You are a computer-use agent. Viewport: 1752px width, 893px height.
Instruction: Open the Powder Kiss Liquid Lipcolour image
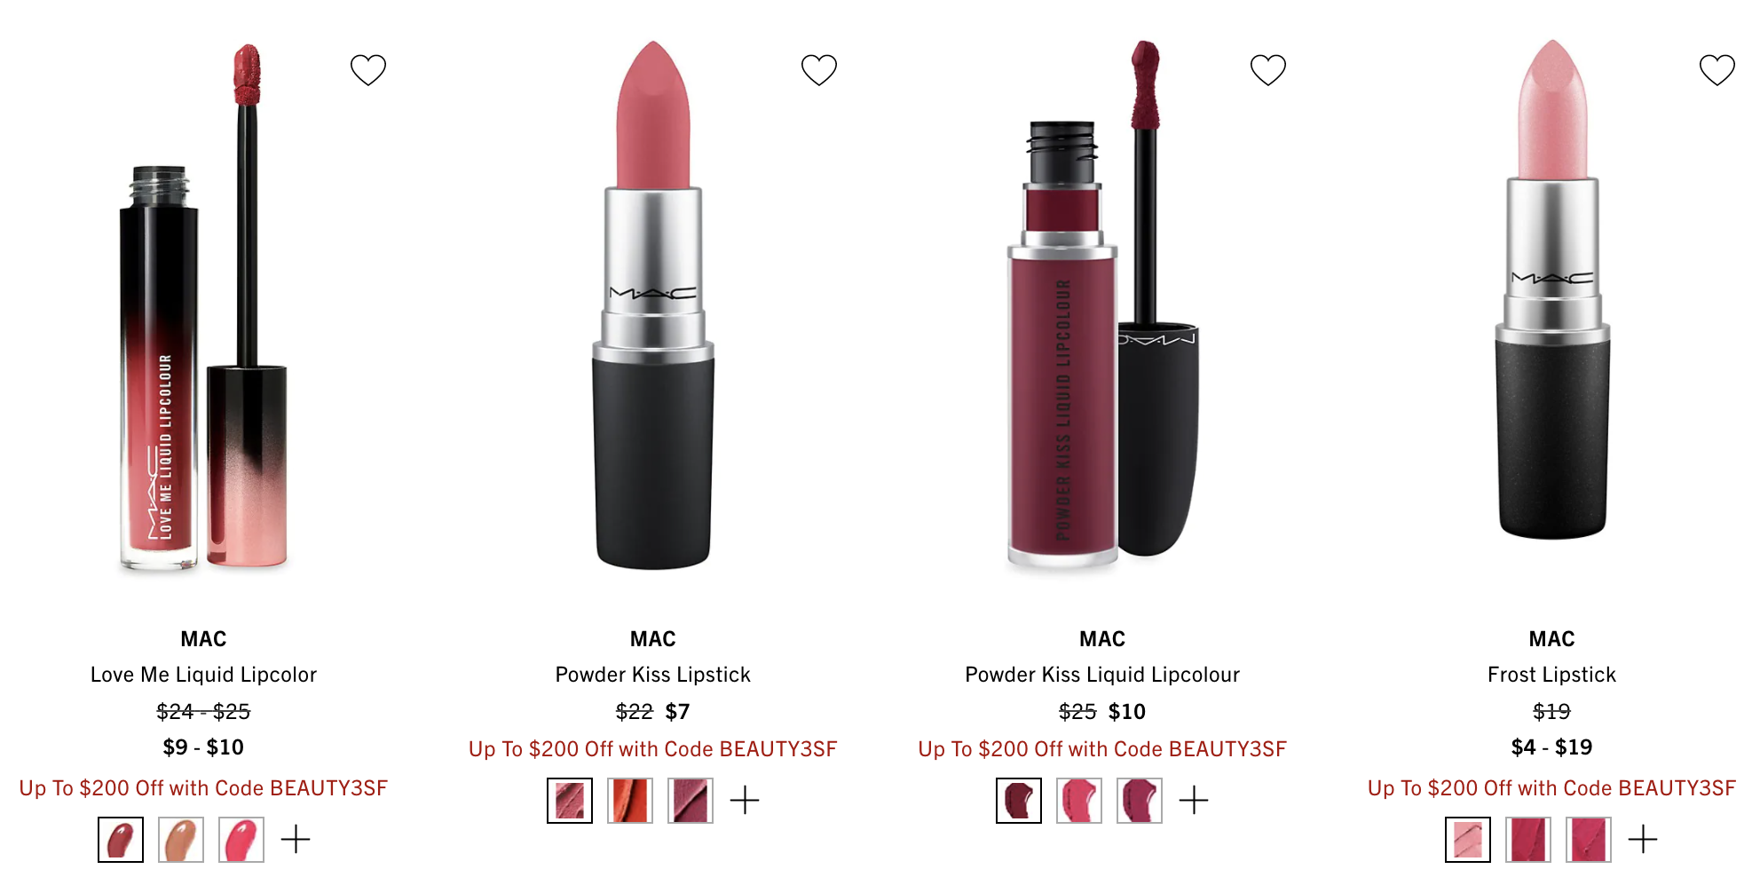coord(1102,304)
